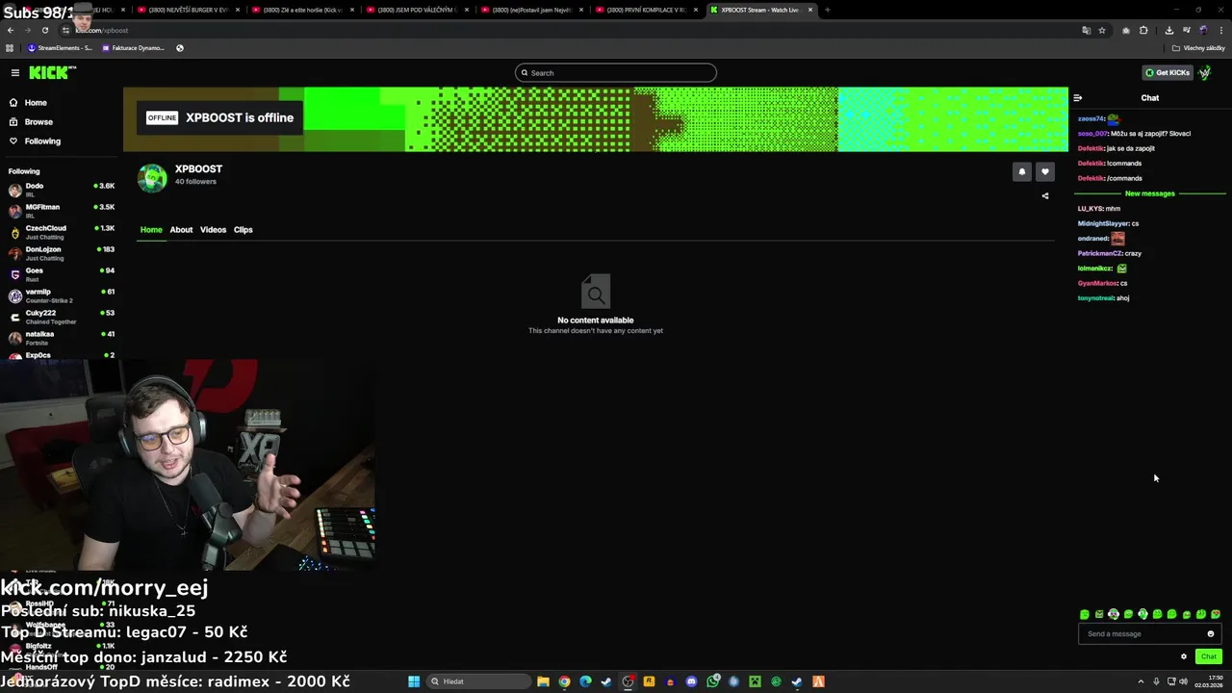The image size is (1232, 693).
Task: Click chat username tonynotreal
Action: tap(1095, 298)
